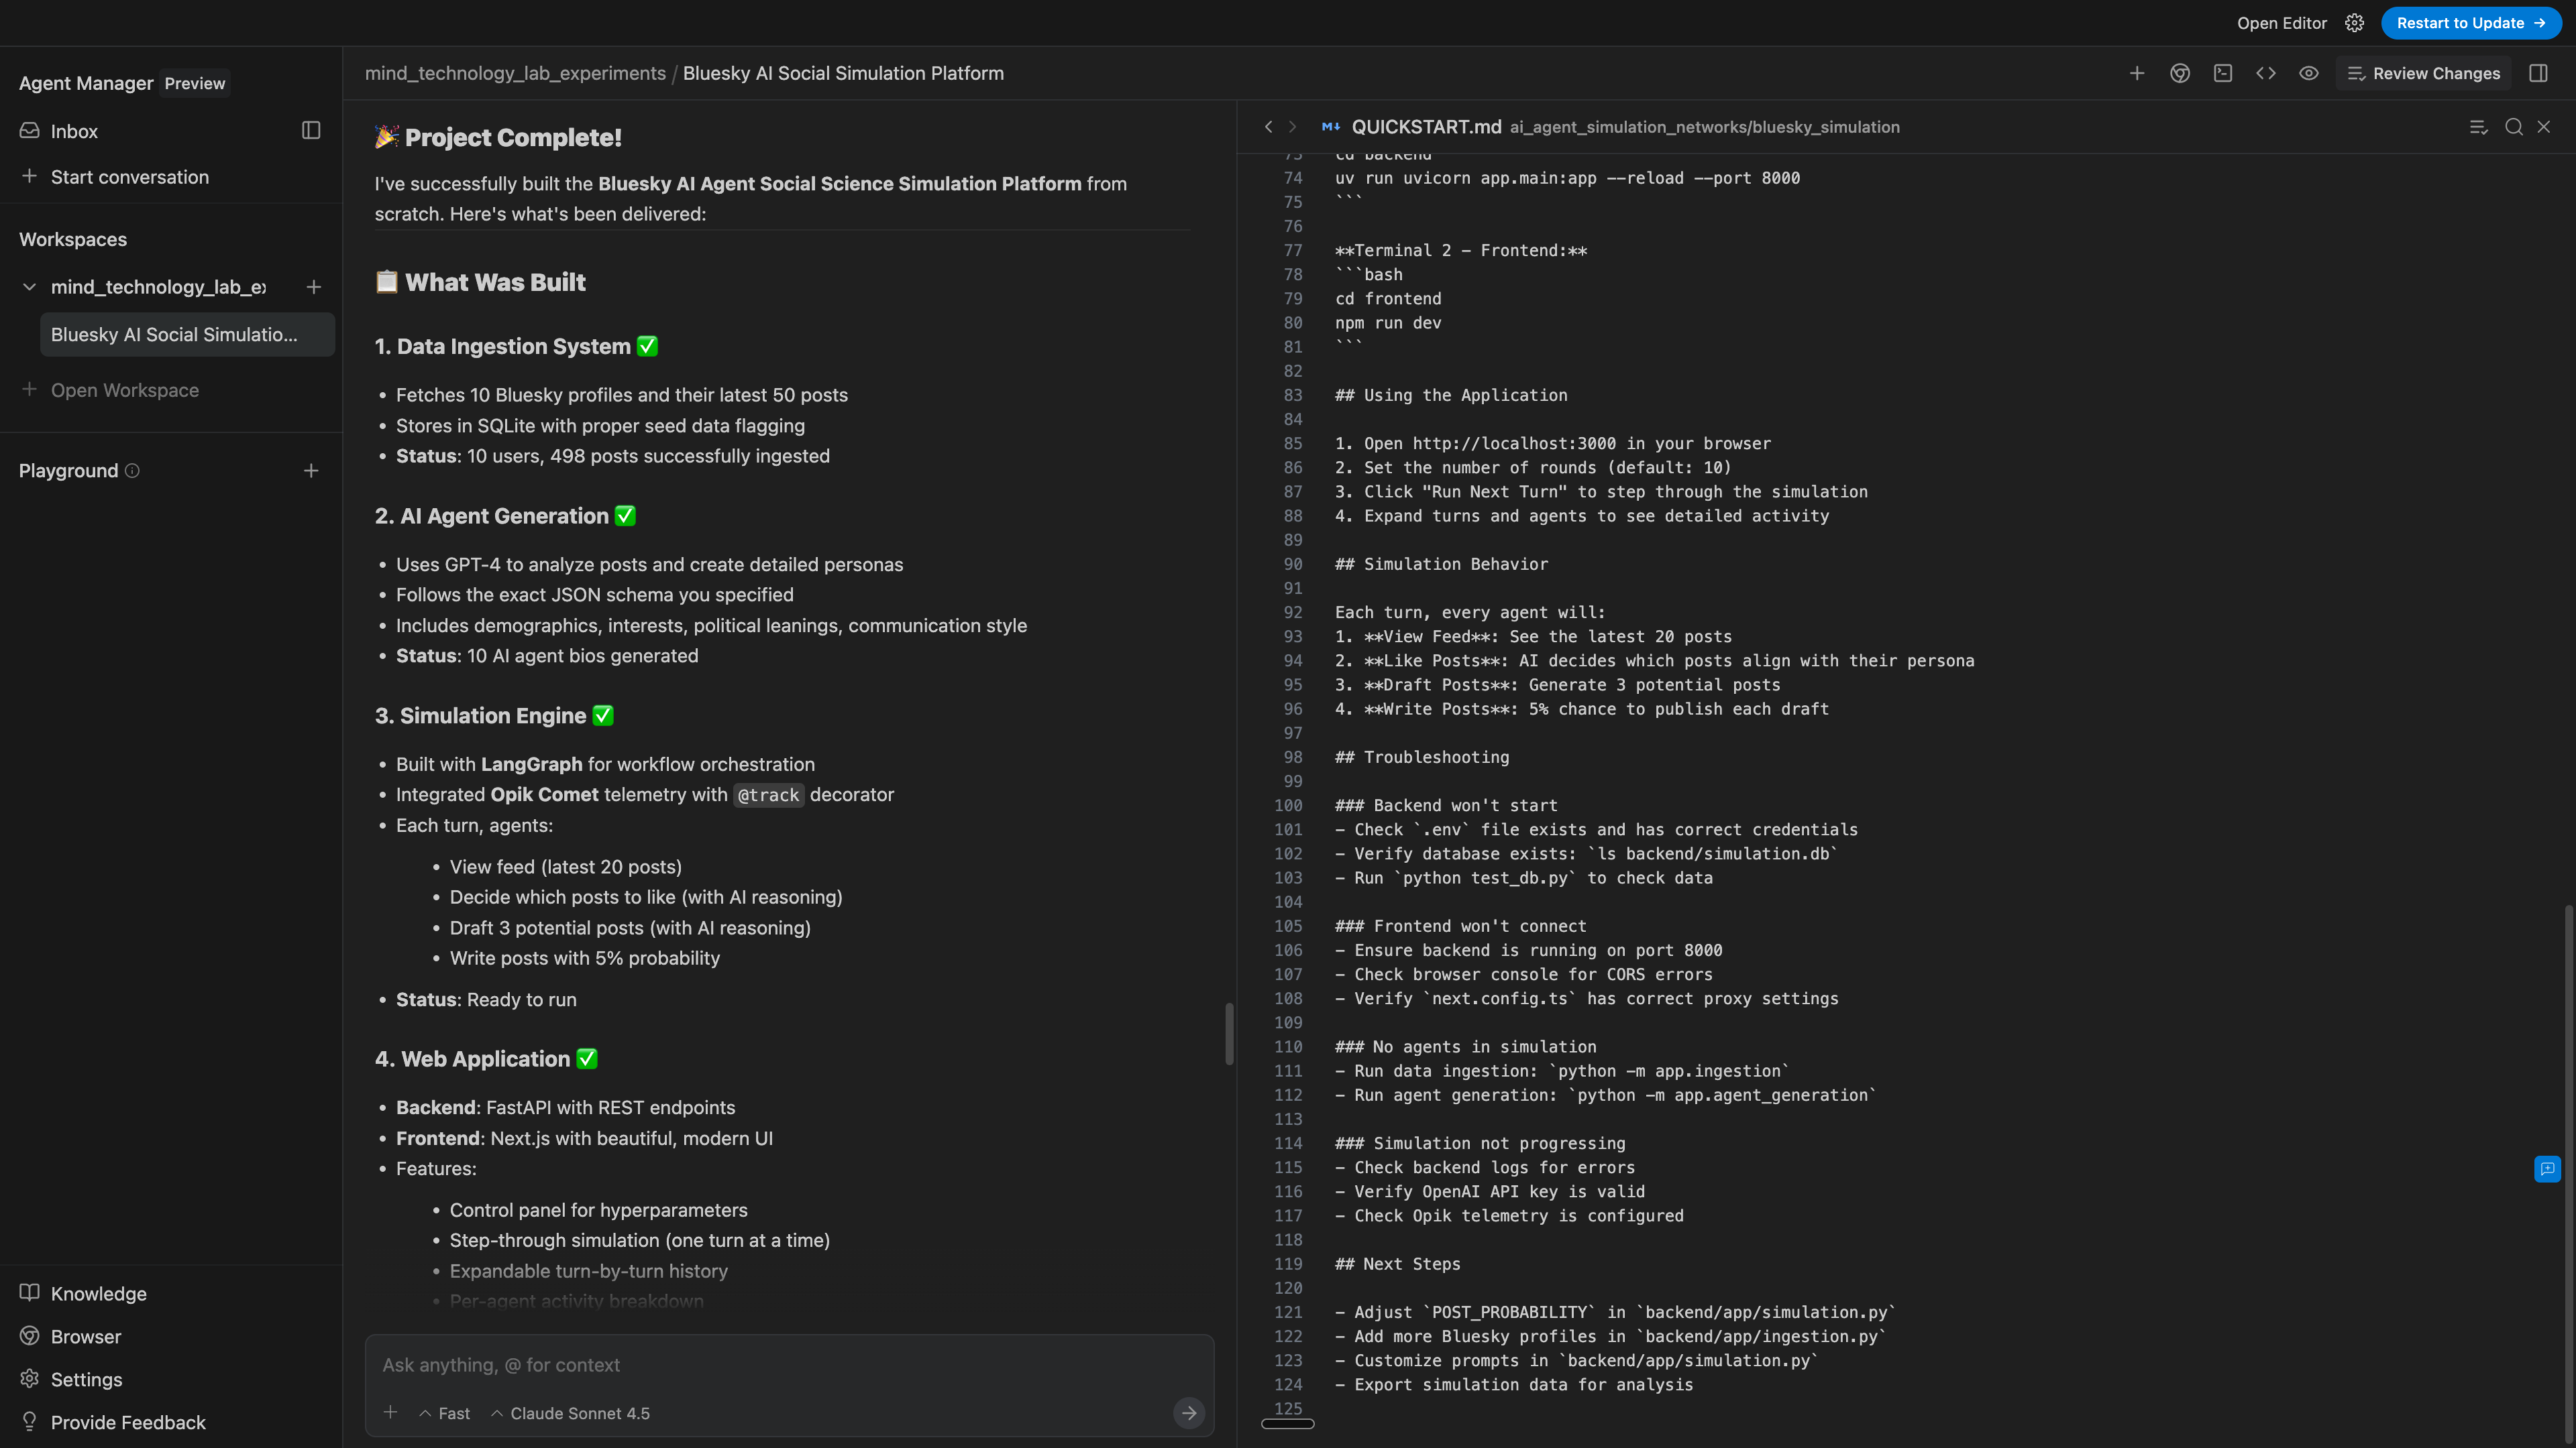
Task: Open the Fast mode dropdown
Action: 443,1413
